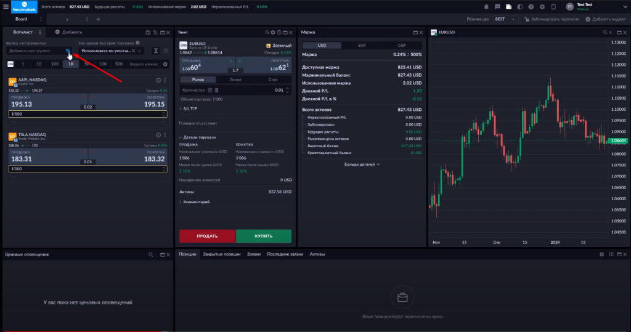Viewport: 631px width, 332px height.
Task: Click Добавить in the watchlist header
Action: (x=69, y=32)
